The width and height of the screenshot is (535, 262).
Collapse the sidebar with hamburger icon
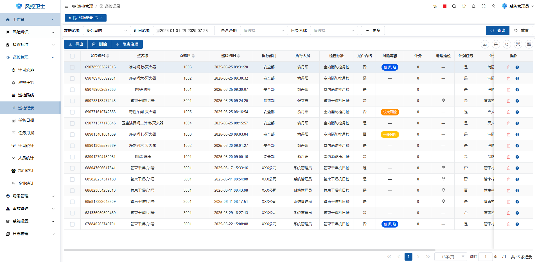pyautogui.click(x=66, y=6)
